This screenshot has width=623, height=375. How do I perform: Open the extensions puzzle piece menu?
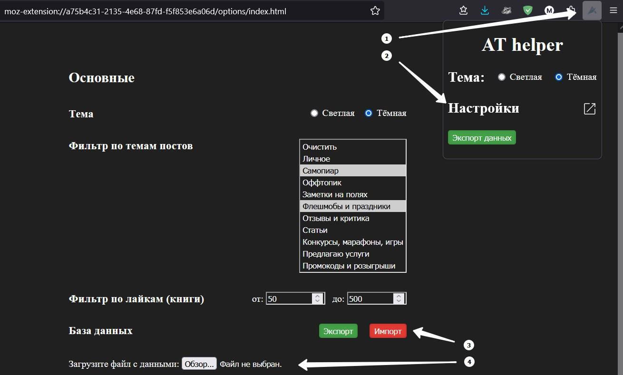coord(571,10)
